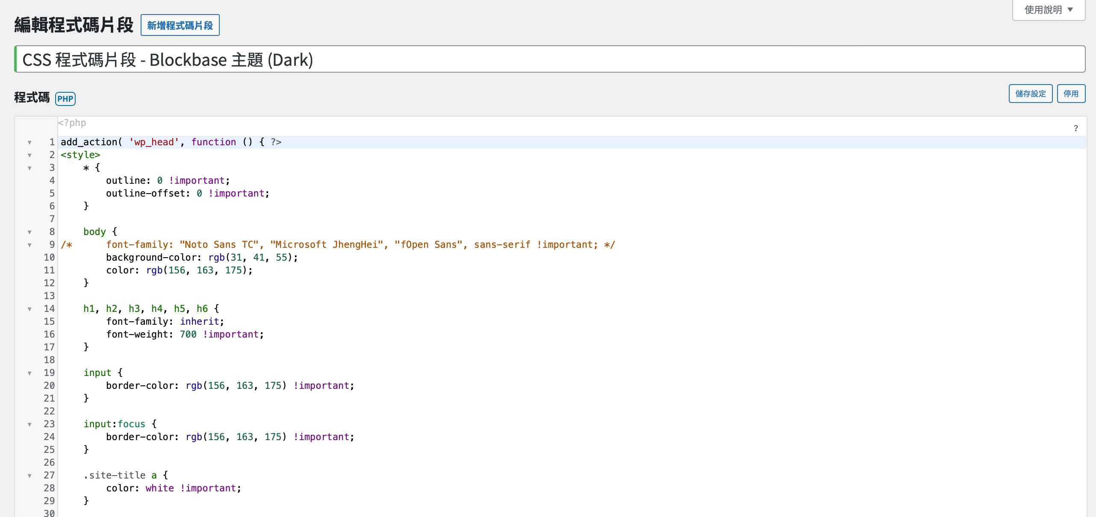This screenshot has height=517, width=1096.
Task: Click outline-offset property on line 5
Action: click(145, 194)
